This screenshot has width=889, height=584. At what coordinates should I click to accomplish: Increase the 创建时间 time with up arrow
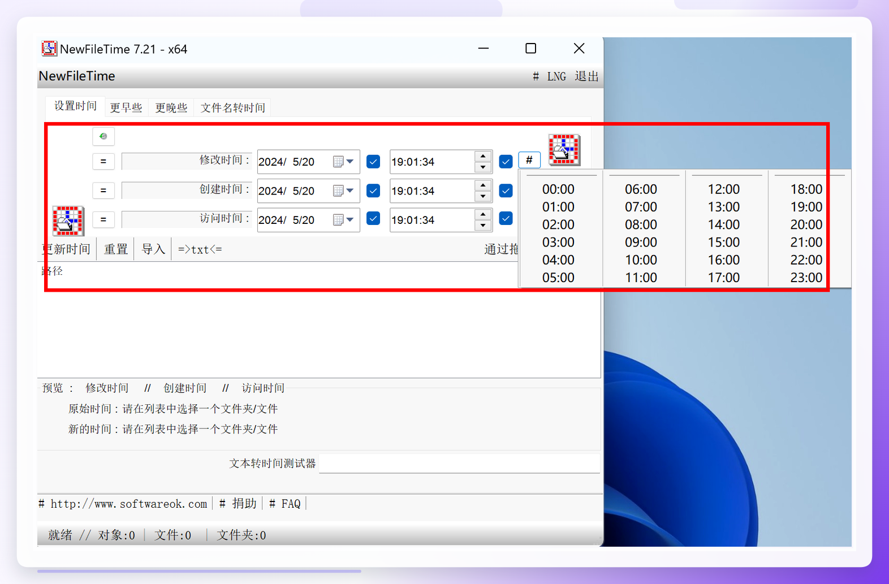(483, 185)
